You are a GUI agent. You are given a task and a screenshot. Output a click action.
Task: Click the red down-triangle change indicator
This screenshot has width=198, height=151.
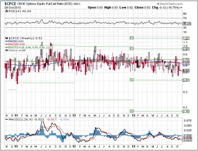coord(181,8)
